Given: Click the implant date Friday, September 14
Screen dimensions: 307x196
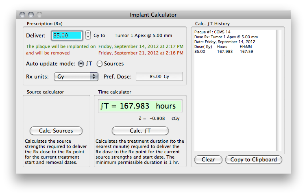Looking at the screenshot, I should pyautogui.click(x=141, y=46).
